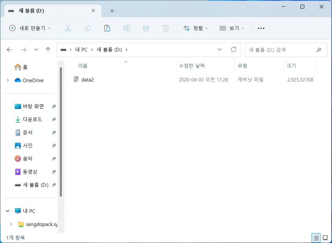Open the 보기 view dropdown
332x243 pixels.
[232, 28]
